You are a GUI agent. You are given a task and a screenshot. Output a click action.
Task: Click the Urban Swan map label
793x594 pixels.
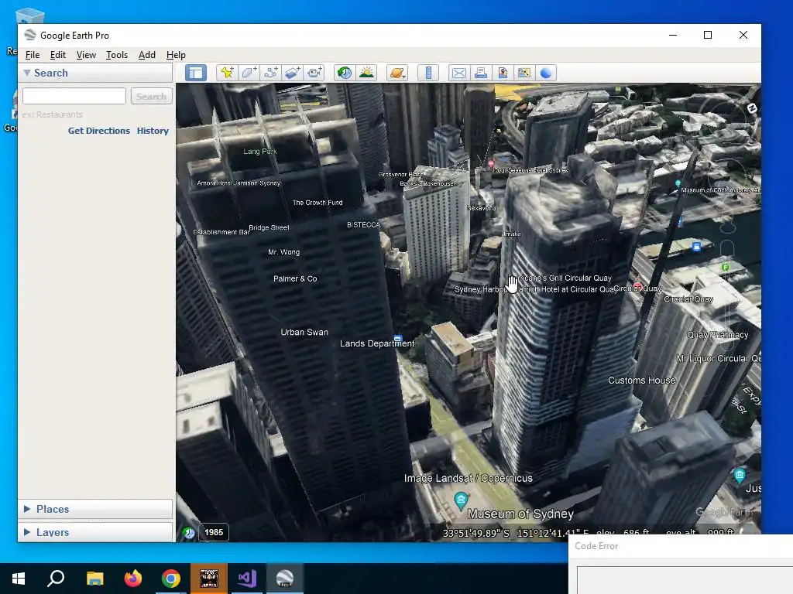(304, 332)
